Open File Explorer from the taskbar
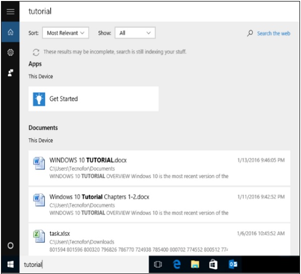The height and width of the screenshot is (274, 301). click(195, 264)
